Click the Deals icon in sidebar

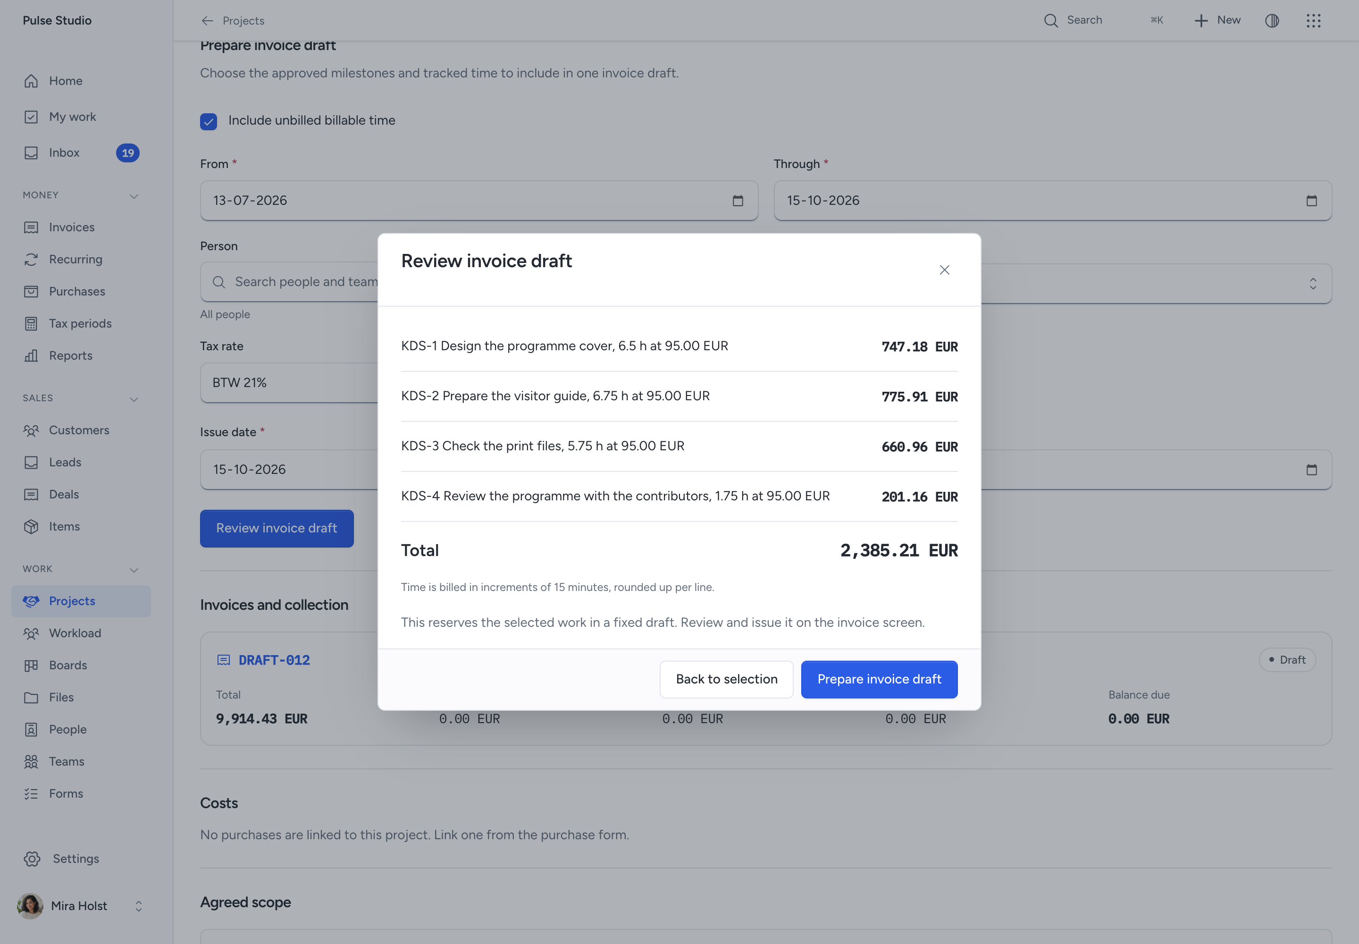pos(31,495)
